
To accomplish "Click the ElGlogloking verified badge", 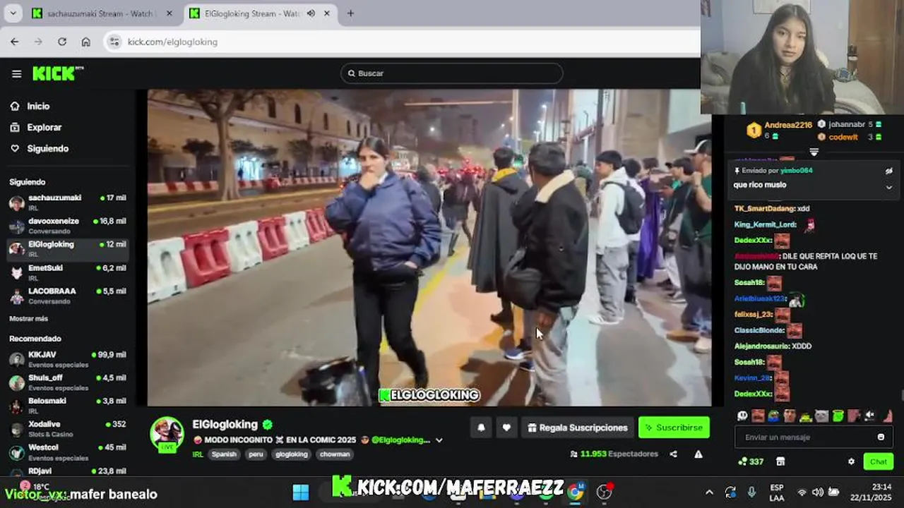I will point(268,425).
